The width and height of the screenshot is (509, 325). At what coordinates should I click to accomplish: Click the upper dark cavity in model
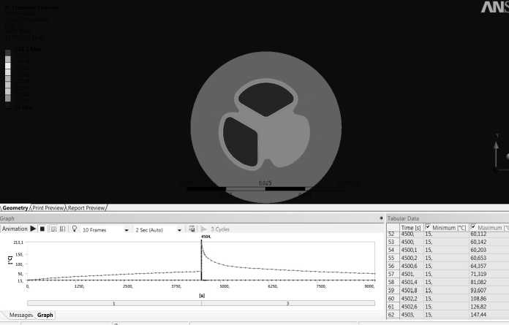pyautogui.click(x=266, y=98)
